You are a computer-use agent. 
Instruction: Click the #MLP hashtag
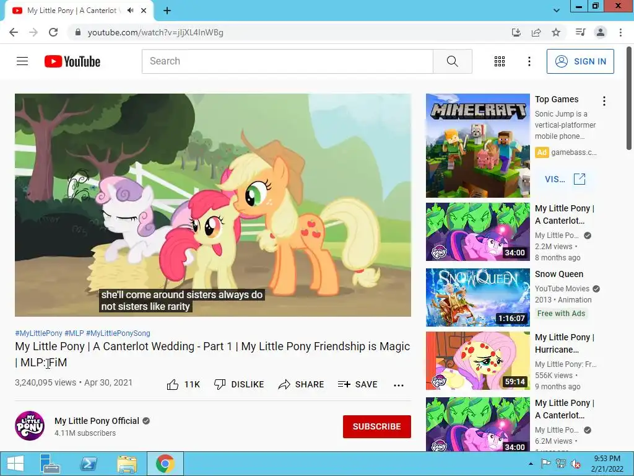(x=74, y=333)
